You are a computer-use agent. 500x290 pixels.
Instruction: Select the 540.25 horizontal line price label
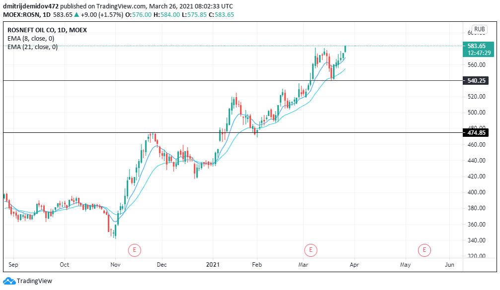click(x=476, y=80)
